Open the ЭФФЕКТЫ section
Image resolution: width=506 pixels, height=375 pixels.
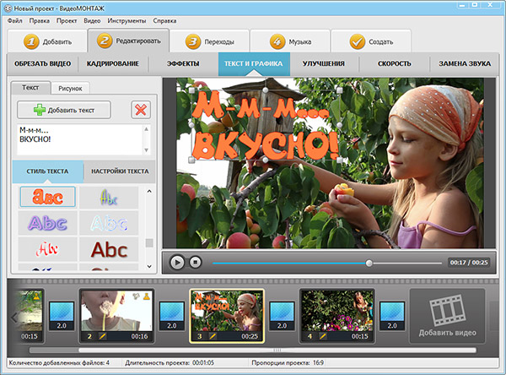coord(183,63)
